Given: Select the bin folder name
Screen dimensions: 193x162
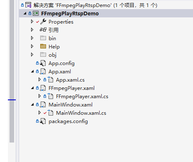Looking at the screenshot, I should [52, 38].
